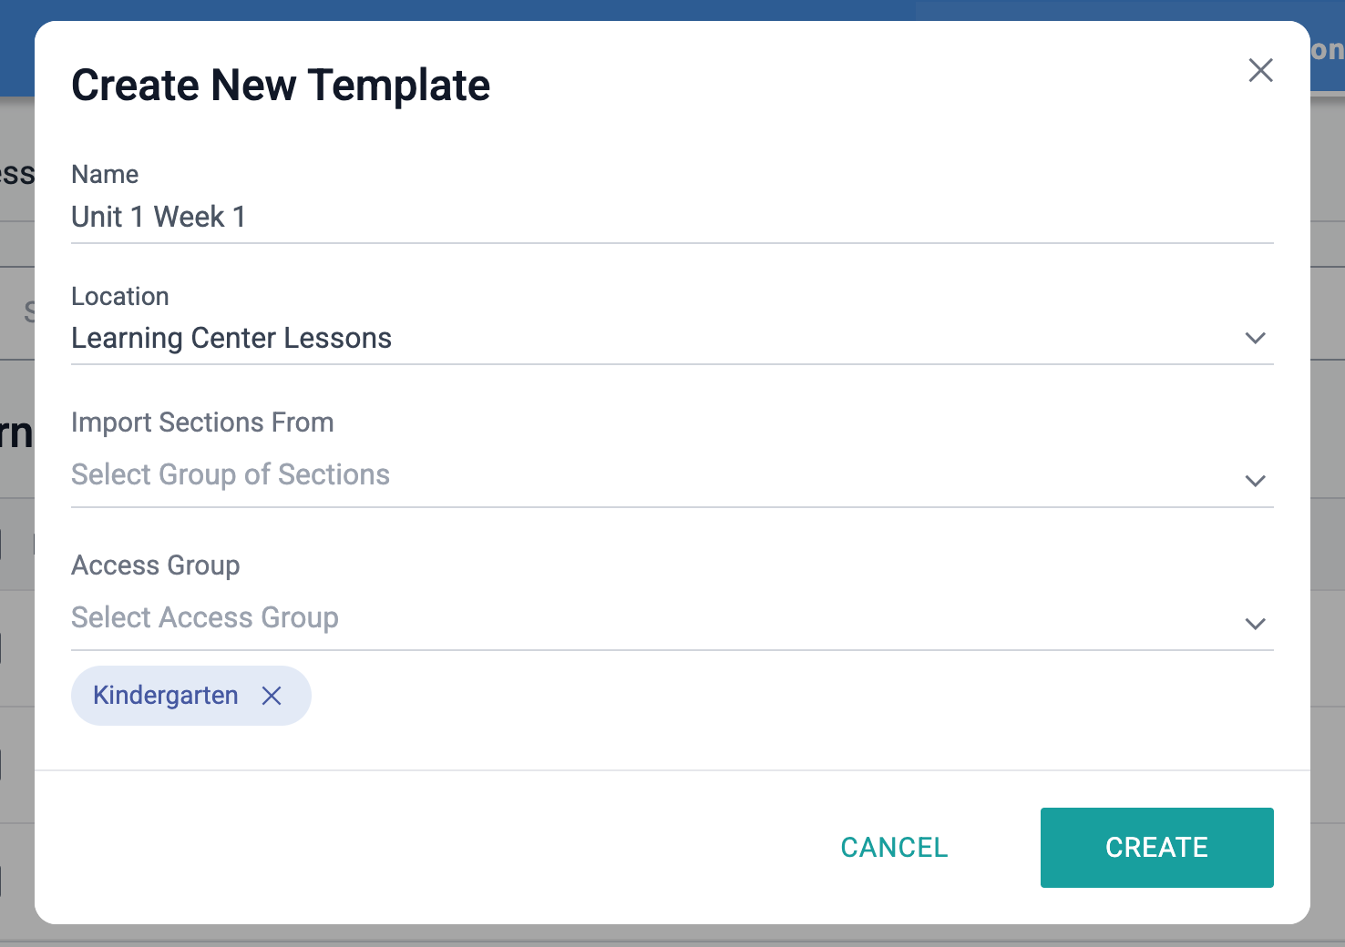Screen dimensions: 1345x947
Task: Open the Access Group dropdown arrow
Action: pyautogui.click(x=1255, y=624)
